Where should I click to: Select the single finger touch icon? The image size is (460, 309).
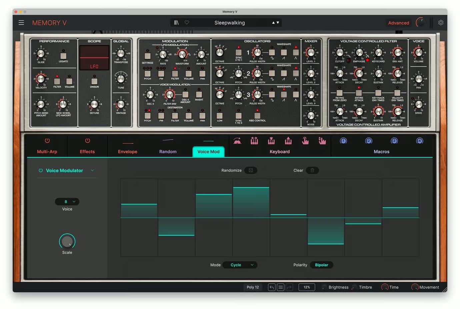click(x=305, y=141)
